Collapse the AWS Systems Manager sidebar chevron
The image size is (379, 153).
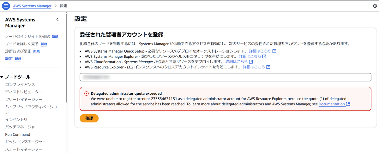pos(57,20)
